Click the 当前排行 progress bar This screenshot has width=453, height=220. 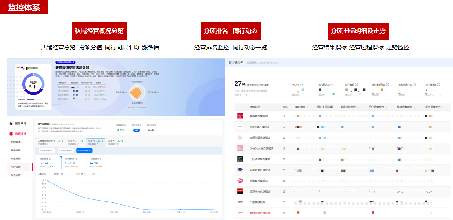click(34, 99)
